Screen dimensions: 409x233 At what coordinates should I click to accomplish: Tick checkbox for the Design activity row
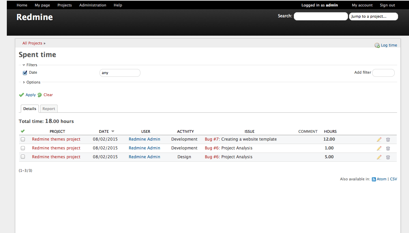(23, 157)
